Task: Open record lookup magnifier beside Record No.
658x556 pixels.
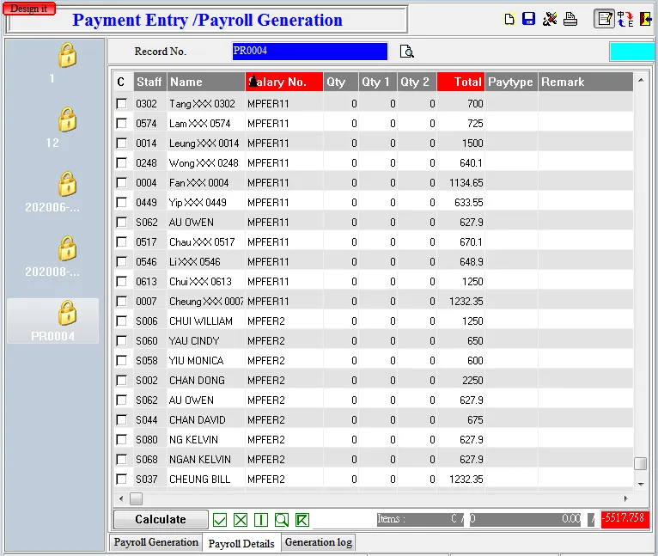Action: [x=407, y=52]
